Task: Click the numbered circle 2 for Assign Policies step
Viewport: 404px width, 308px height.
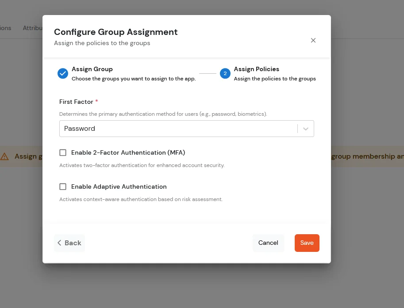Action: pos(225,73)
